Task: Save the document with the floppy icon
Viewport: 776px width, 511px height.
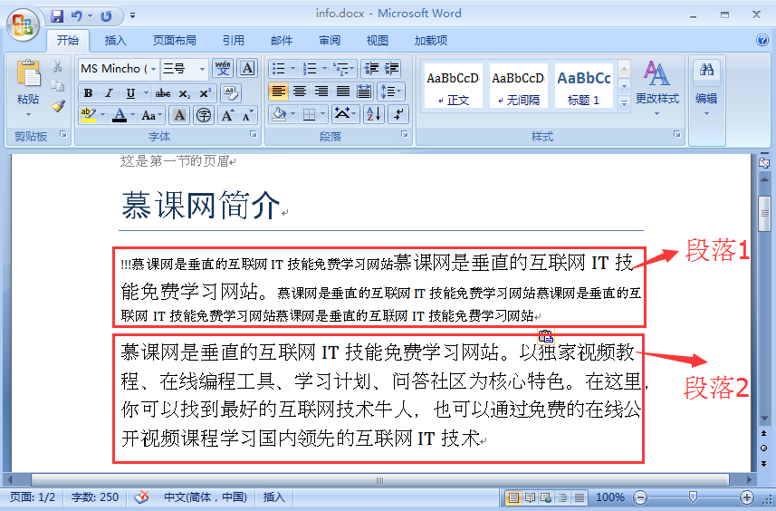Action: pyautogui.click(x=57, y=16)
